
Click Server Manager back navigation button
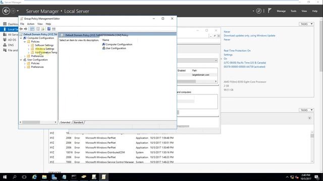[x=6, y=11]
